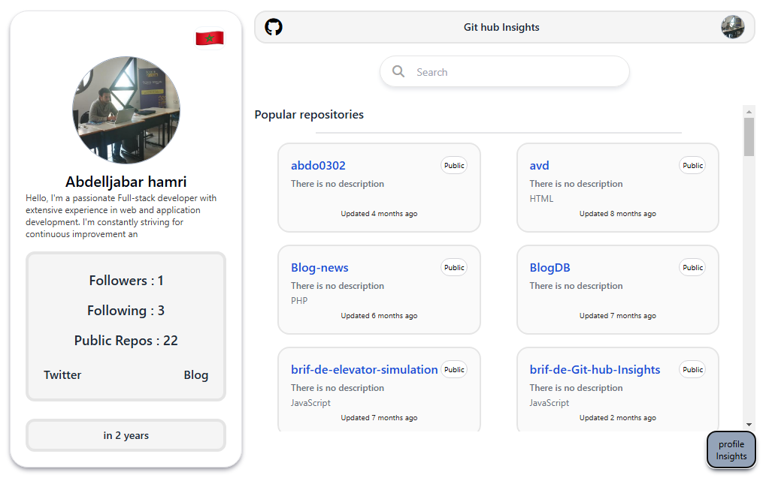Click 'Updated 8 months ago' on avd
The height and width of the screenshot is (478, 766).
tap(617, 214)
